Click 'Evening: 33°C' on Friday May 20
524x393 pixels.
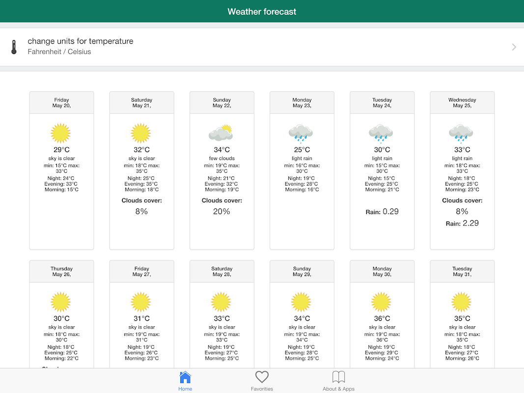pos(61,184)
